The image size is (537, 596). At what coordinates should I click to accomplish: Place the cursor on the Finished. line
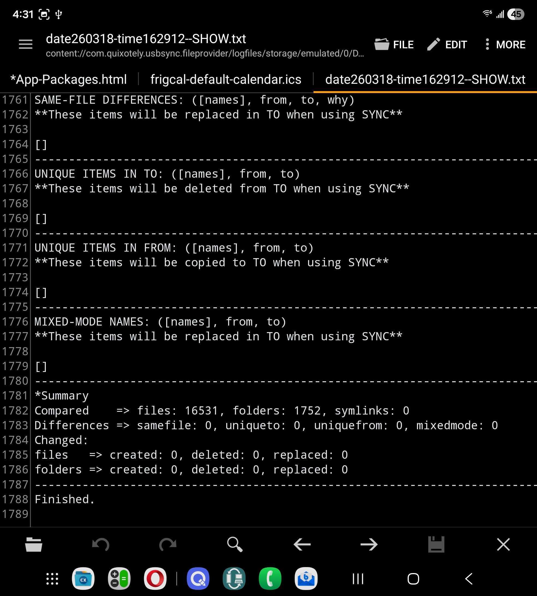click(x=65, y=499)
